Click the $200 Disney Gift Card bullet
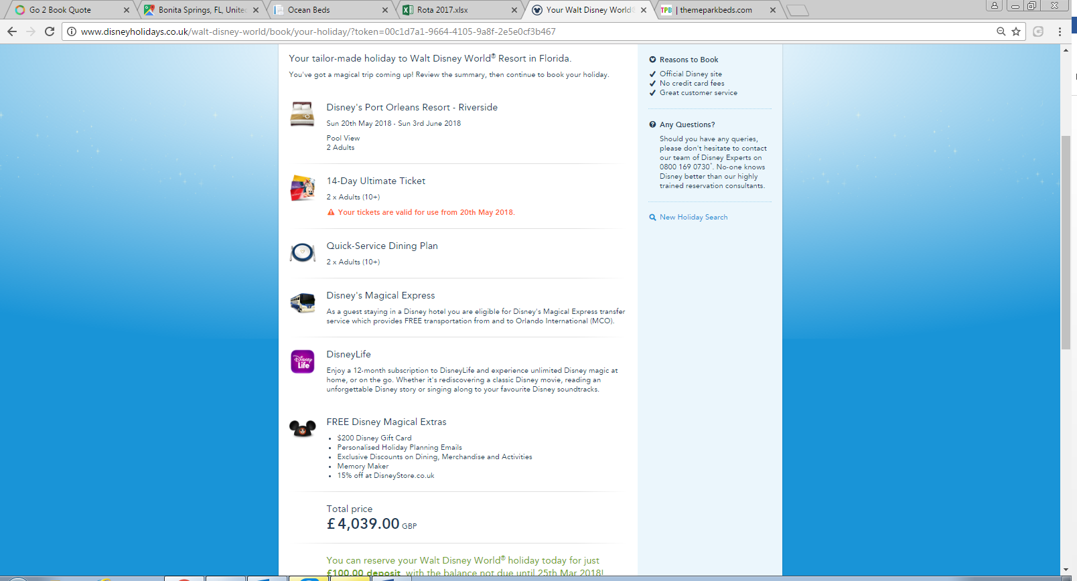Screen dimensions: 1077x581 click(x=374, y=438)
